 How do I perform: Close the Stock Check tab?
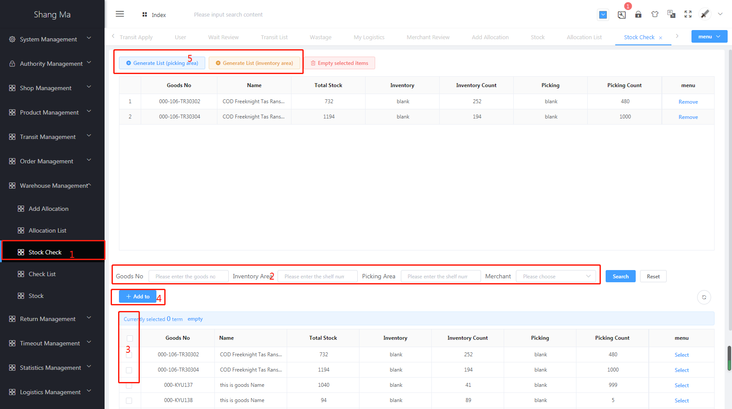tap(661, 38)
